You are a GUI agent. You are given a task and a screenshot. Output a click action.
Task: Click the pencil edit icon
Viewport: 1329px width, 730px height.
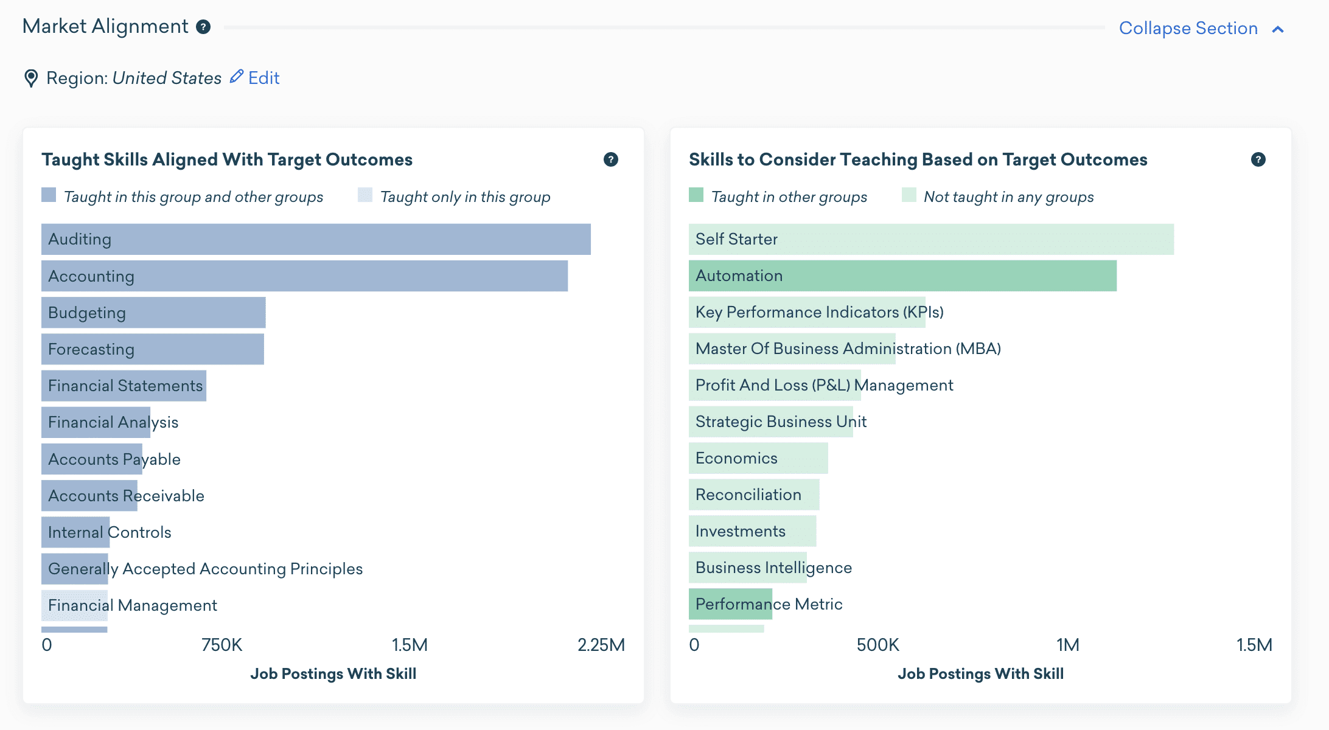click(x=236, y=77)
